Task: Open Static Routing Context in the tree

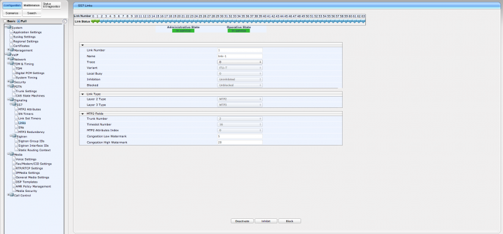Action: (x=35, y=150)
